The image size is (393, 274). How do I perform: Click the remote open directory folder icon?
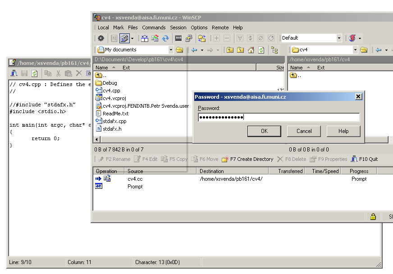[x=364, y=50]
